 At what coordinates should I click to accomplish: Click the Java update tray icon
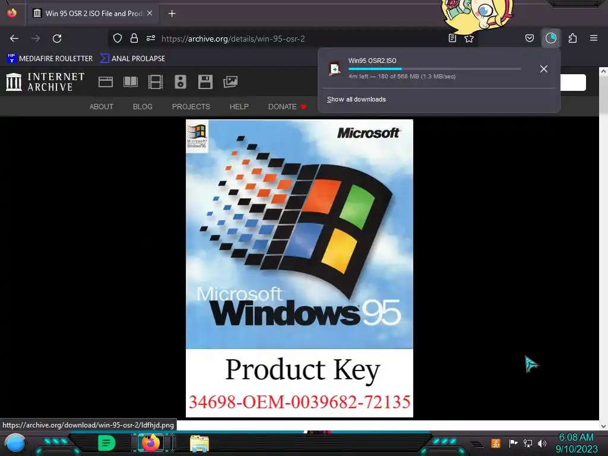coord(496,443)
